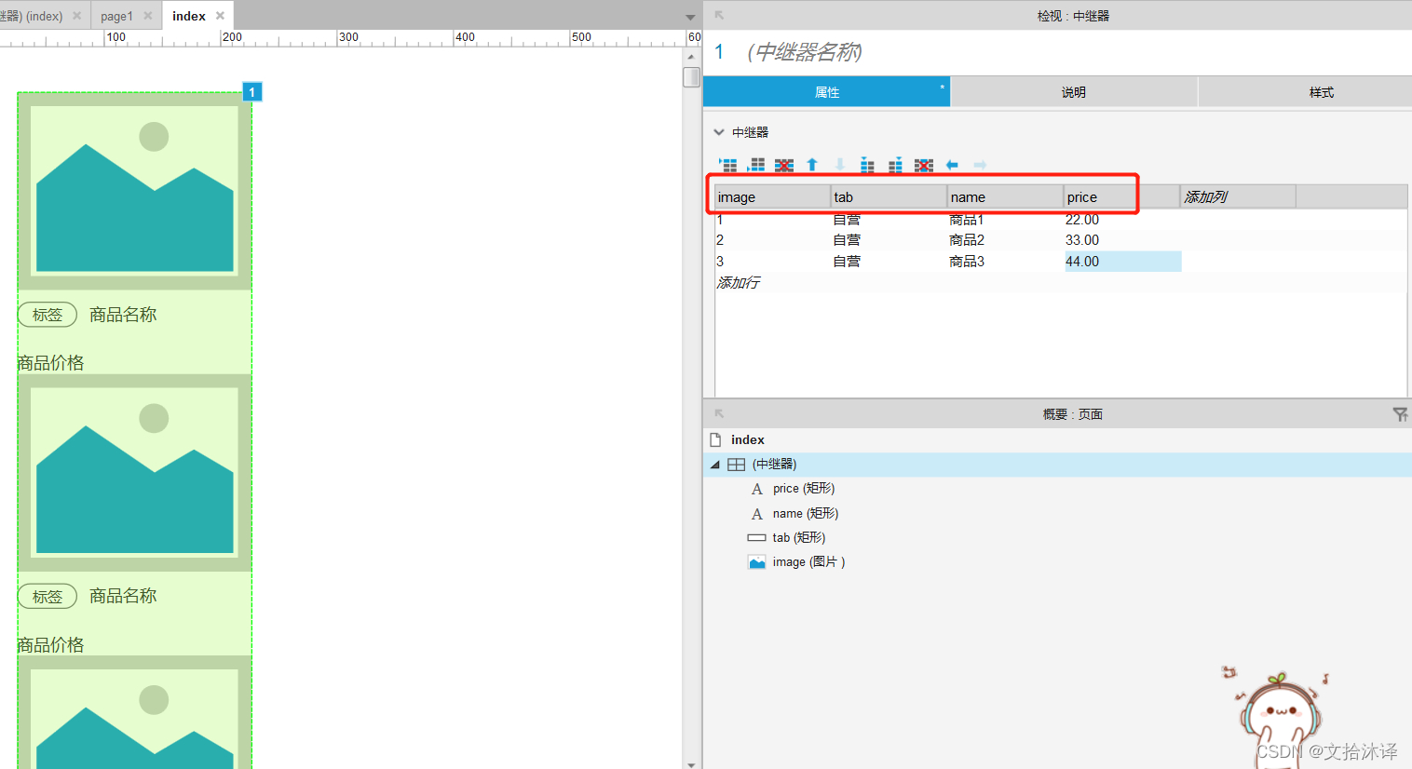Image resolution: width=1412 pixels, height=769 pixels.
Task: Select the 商品2 name cell
Action: coord(1006,240)
